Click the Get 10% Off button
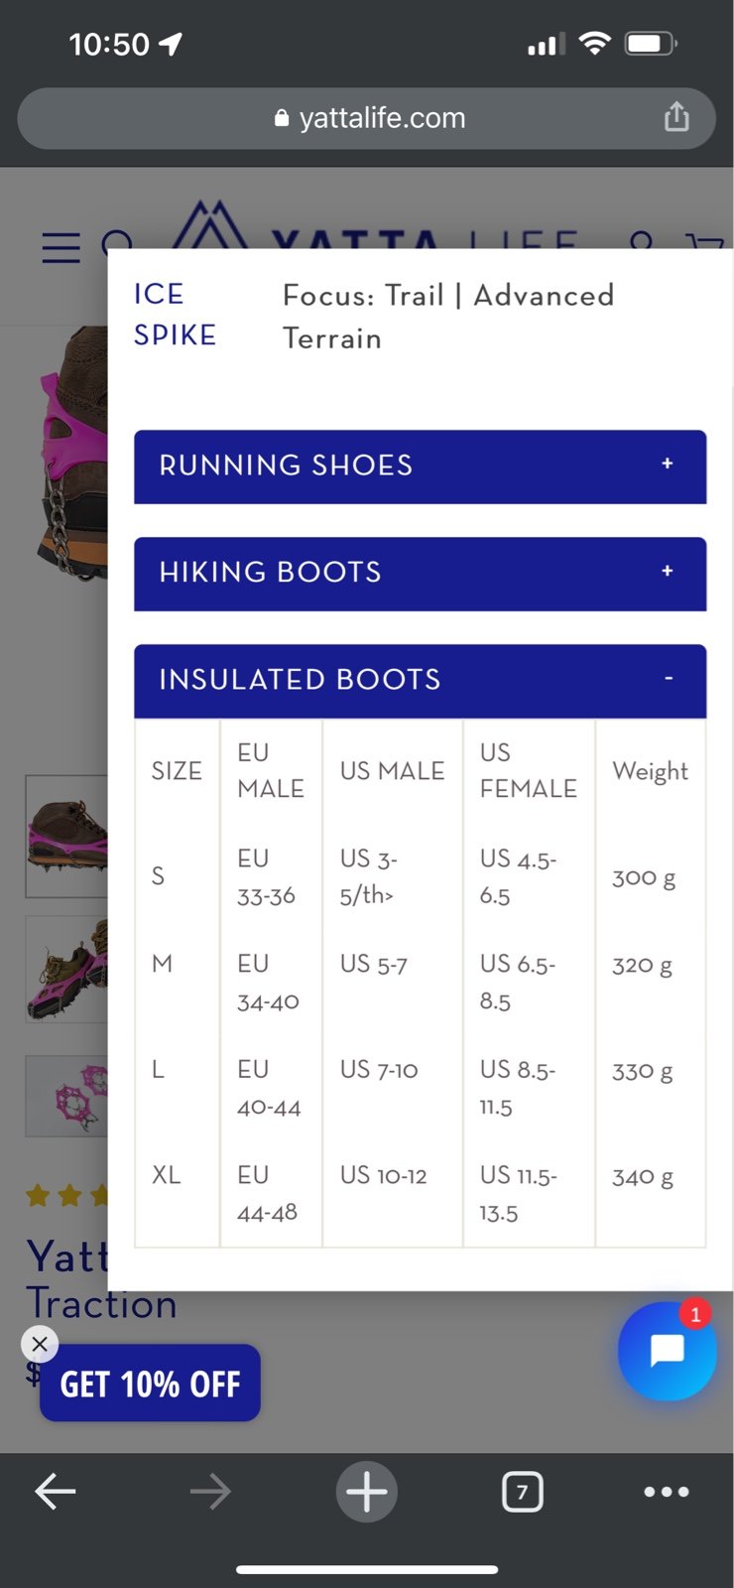This screenshot has width=734, height=1588. (x=150, y=1383)
